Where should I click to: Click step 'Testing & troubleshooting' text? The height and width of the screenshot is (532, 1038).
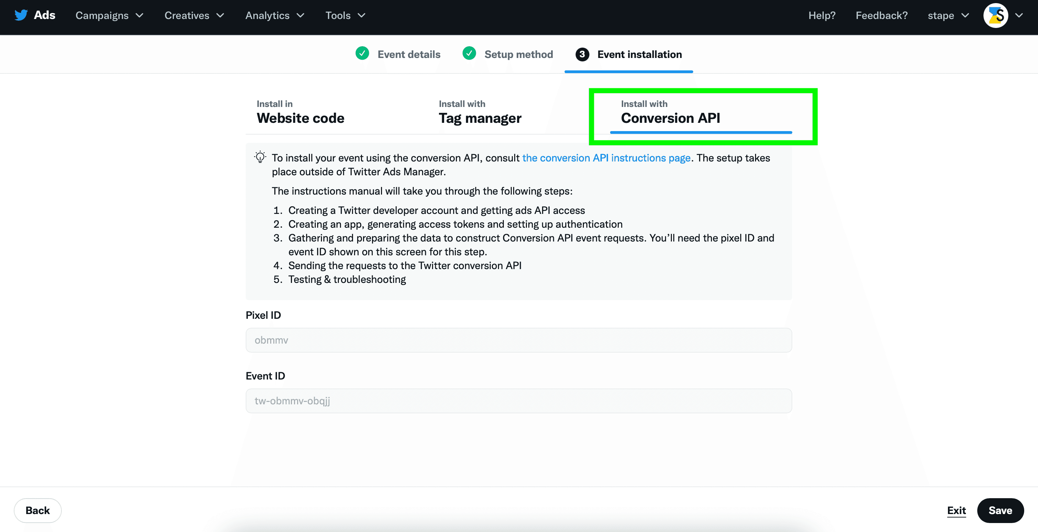coord(347,279)
